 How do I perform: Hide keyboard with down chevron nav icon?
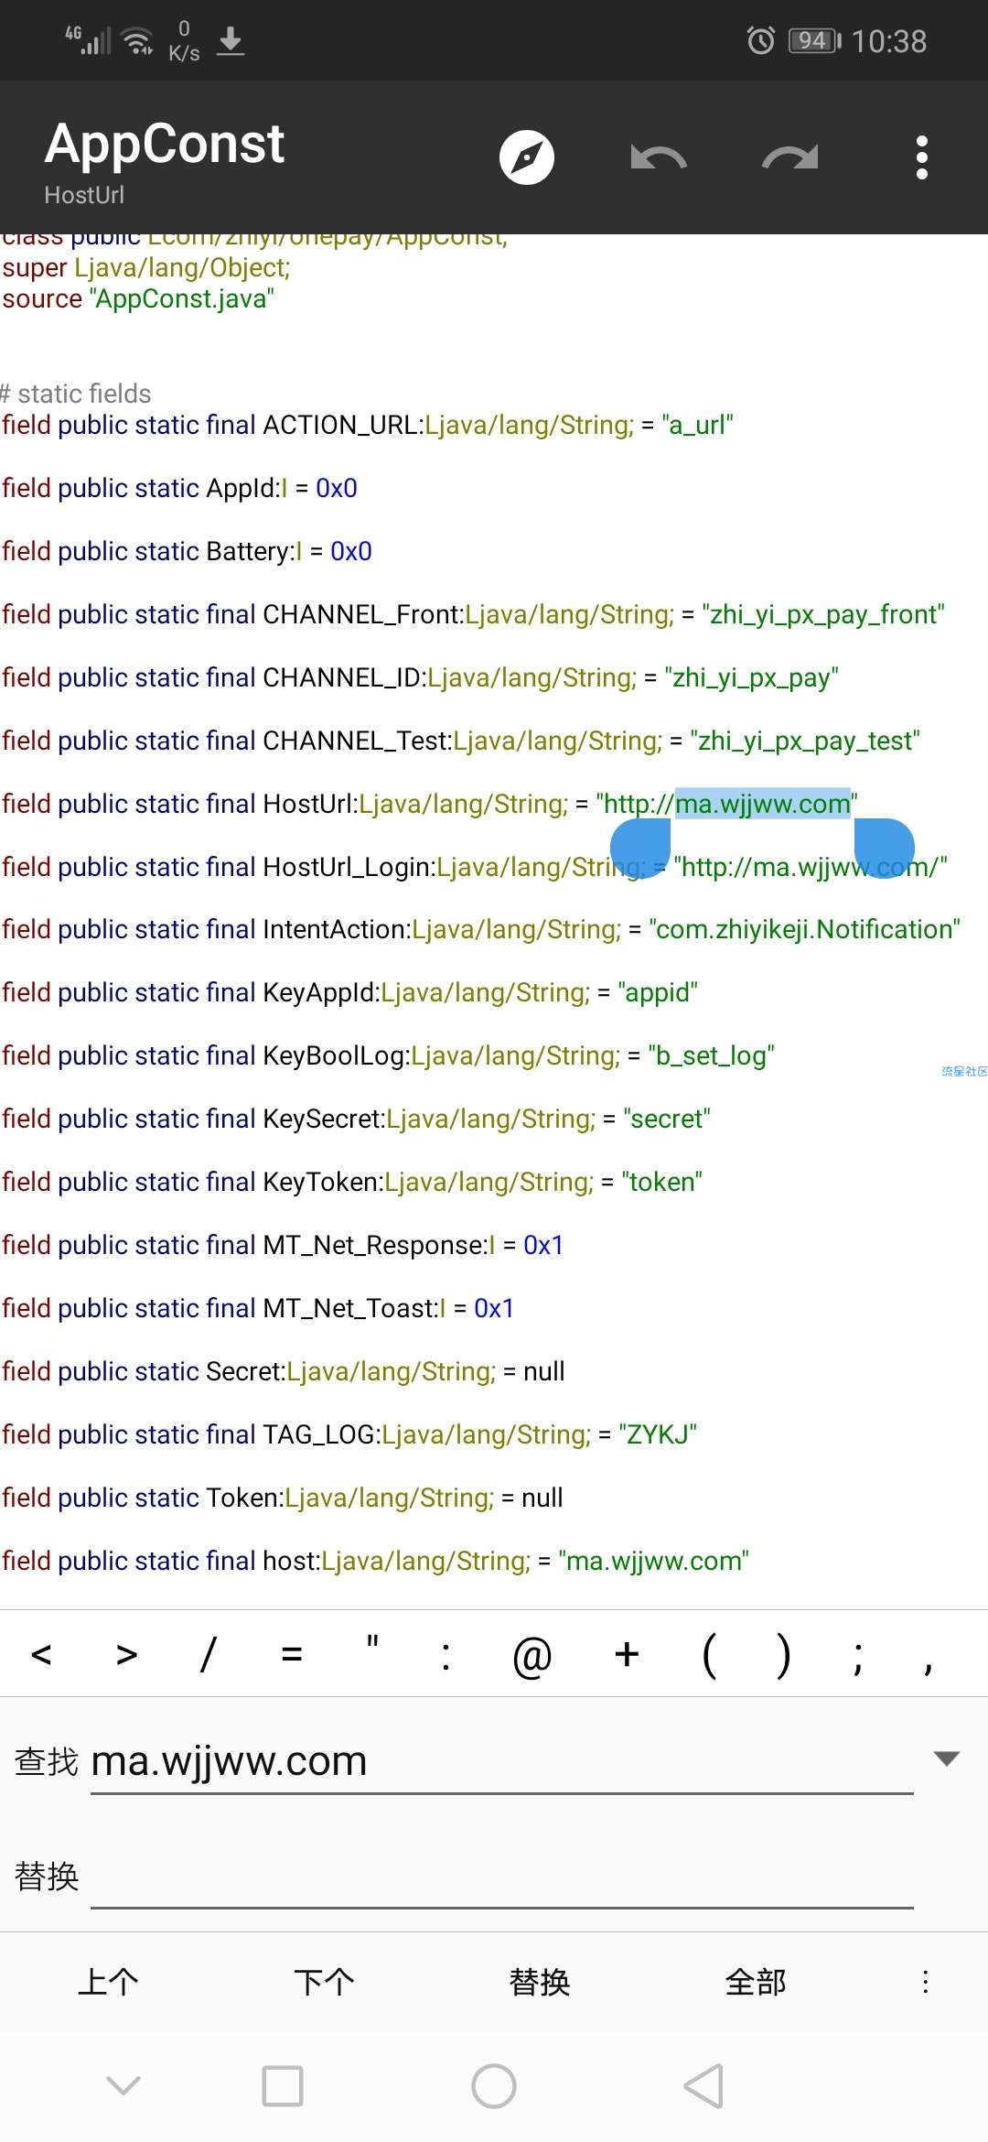tap(123, 2086)
